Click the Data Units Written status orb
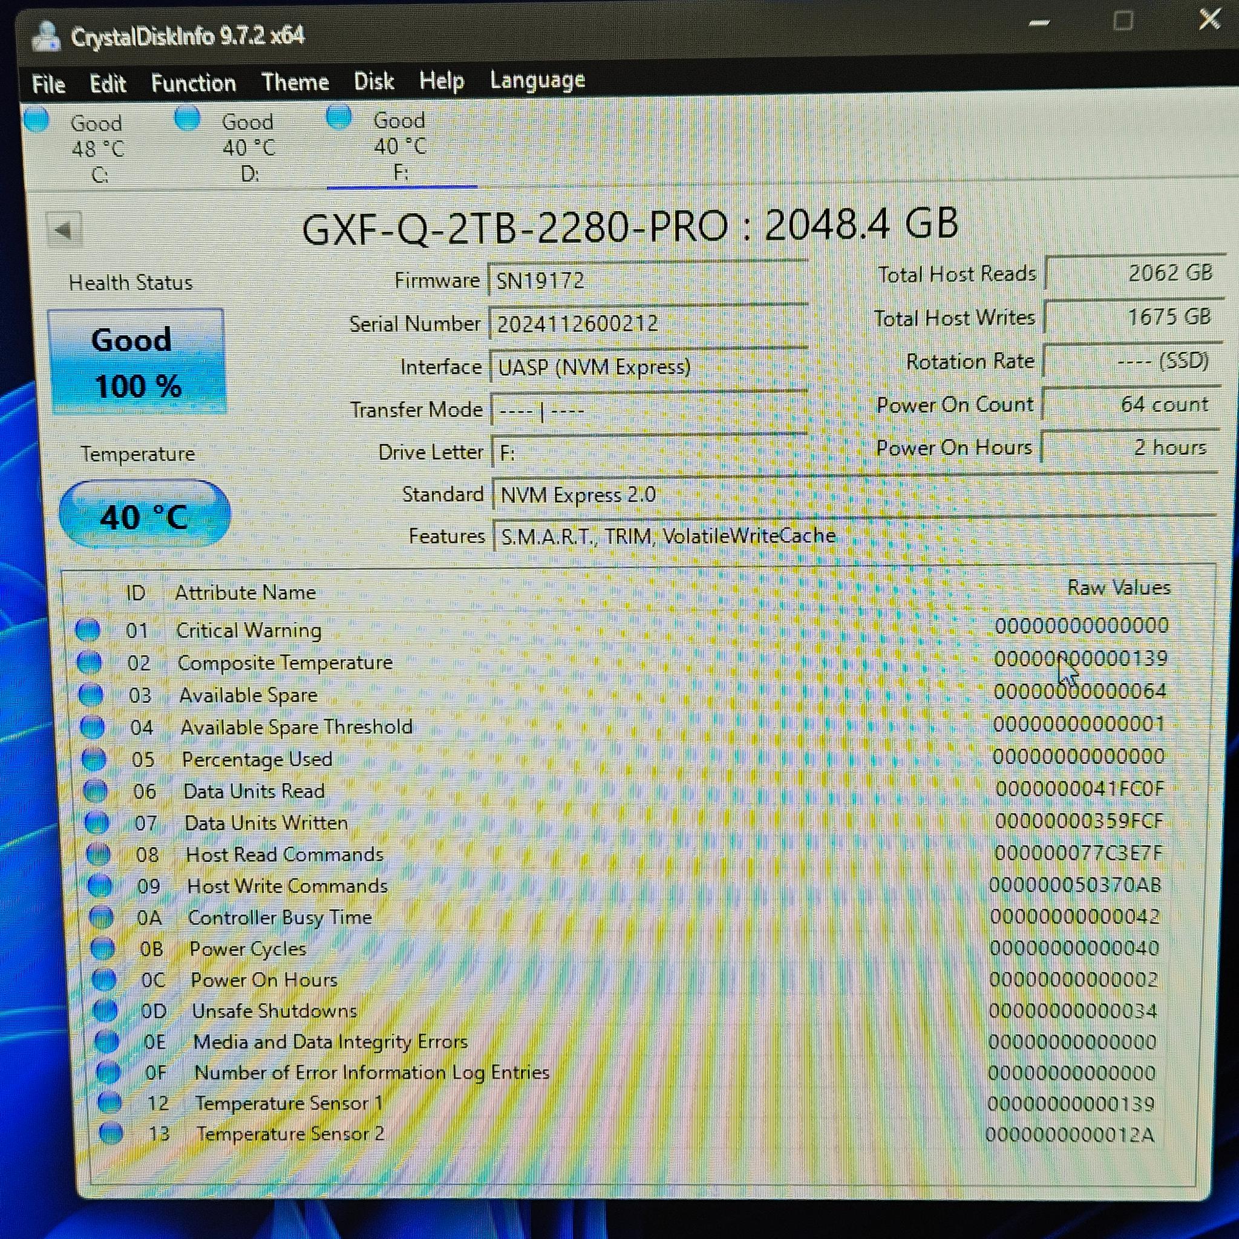The height and width of the screenshot is (1239, 1239). pyautogui.click(x=97, y=822)
